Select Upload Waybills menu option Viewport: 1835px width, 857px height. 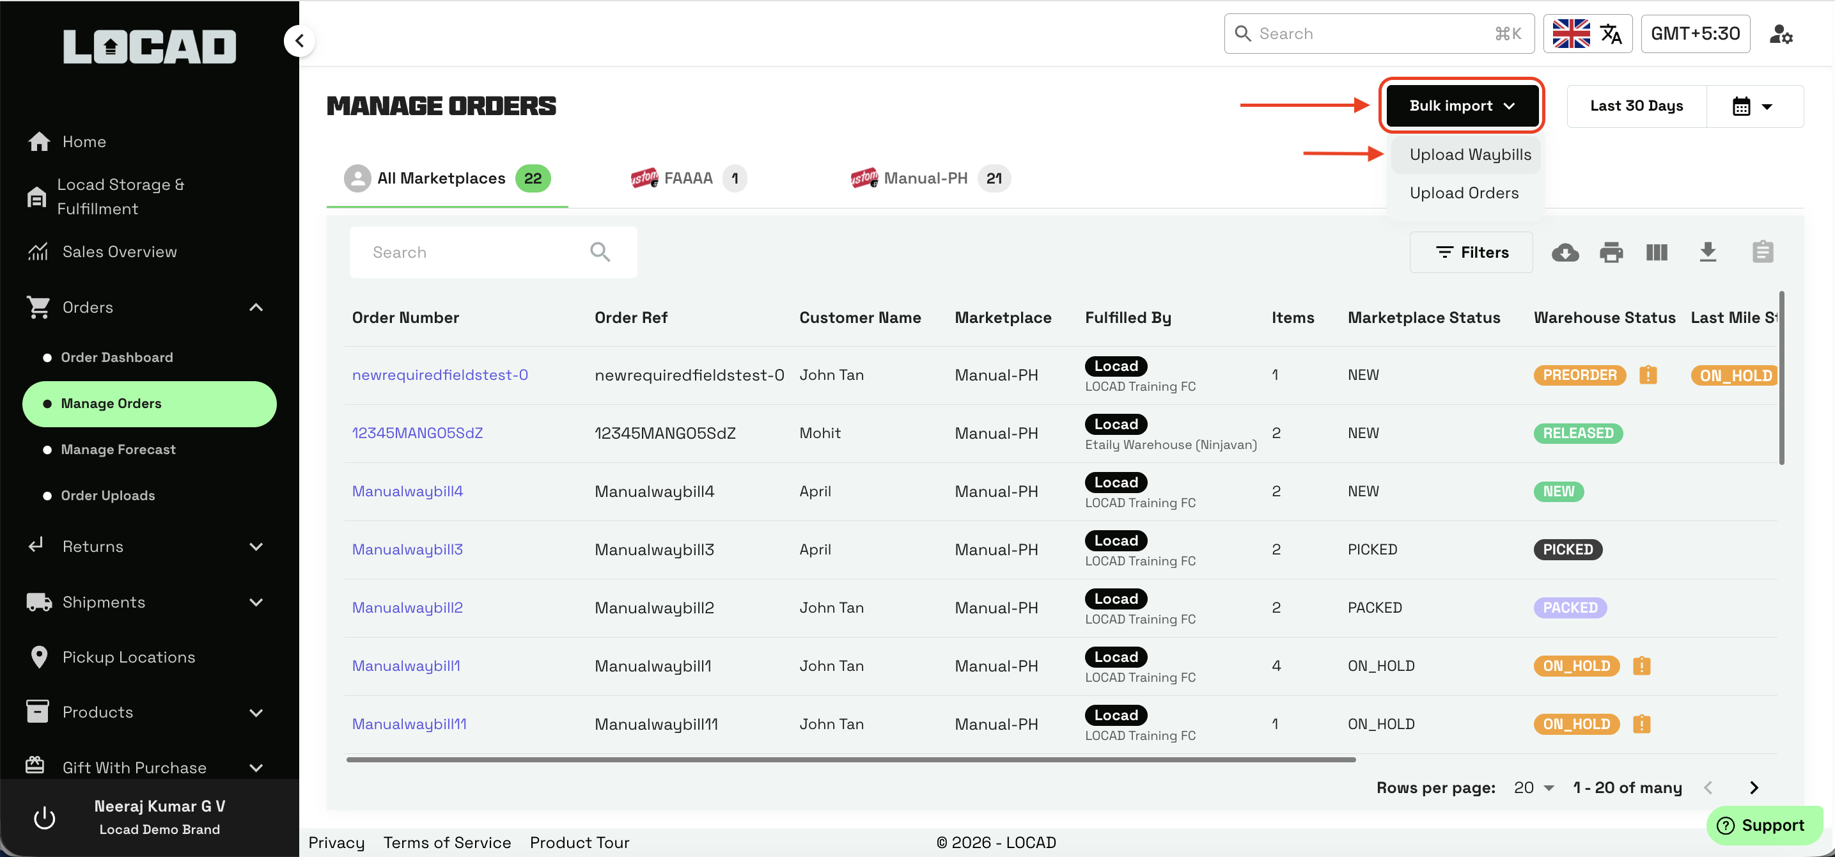coord(1469,155)
